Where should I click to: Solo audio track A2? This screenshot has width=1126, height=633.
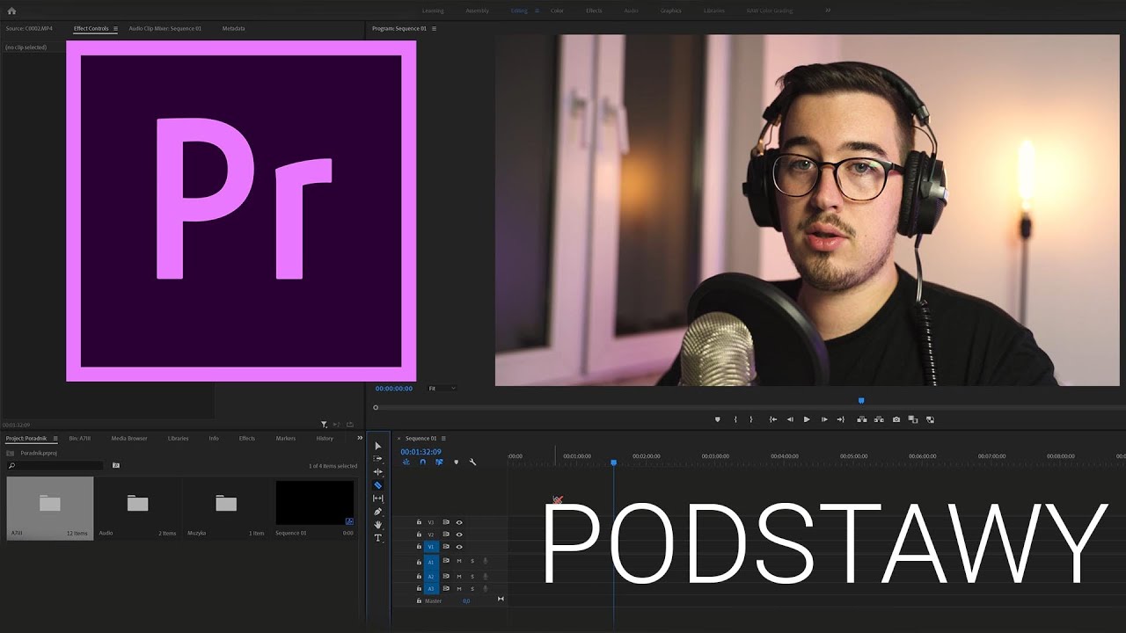pos(472,577)
